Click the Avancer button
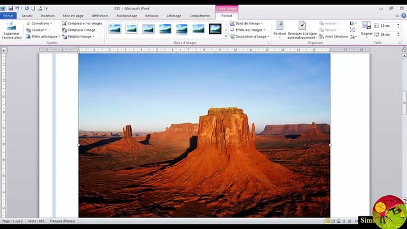This screenshot has width=407, height=229. [x=329, y=24]
